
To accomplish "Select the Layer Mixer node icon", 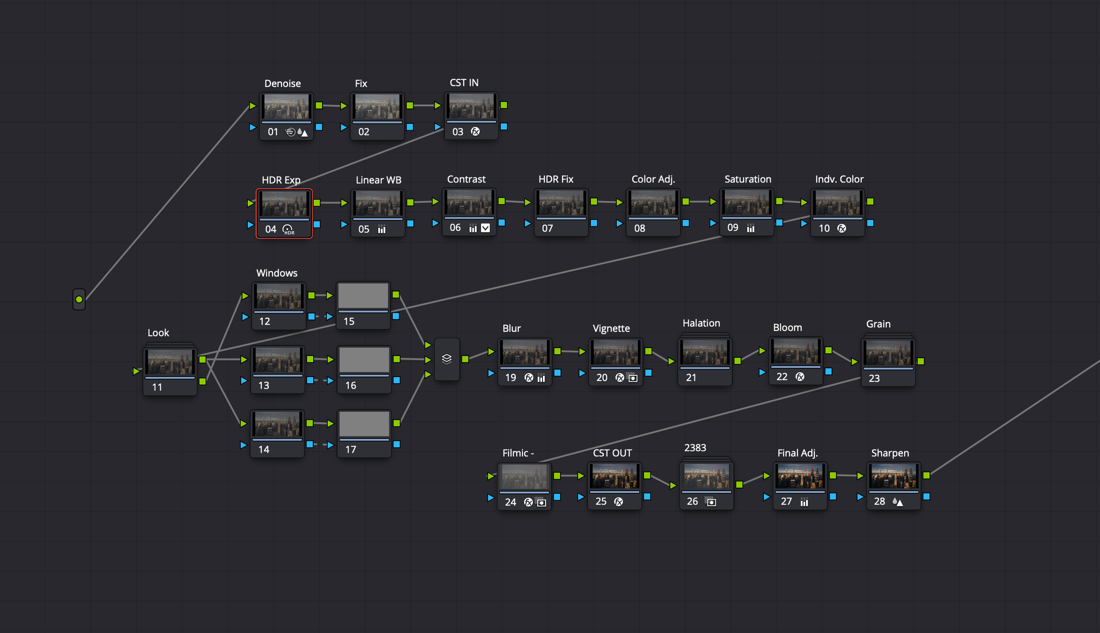I will (446, 360).
